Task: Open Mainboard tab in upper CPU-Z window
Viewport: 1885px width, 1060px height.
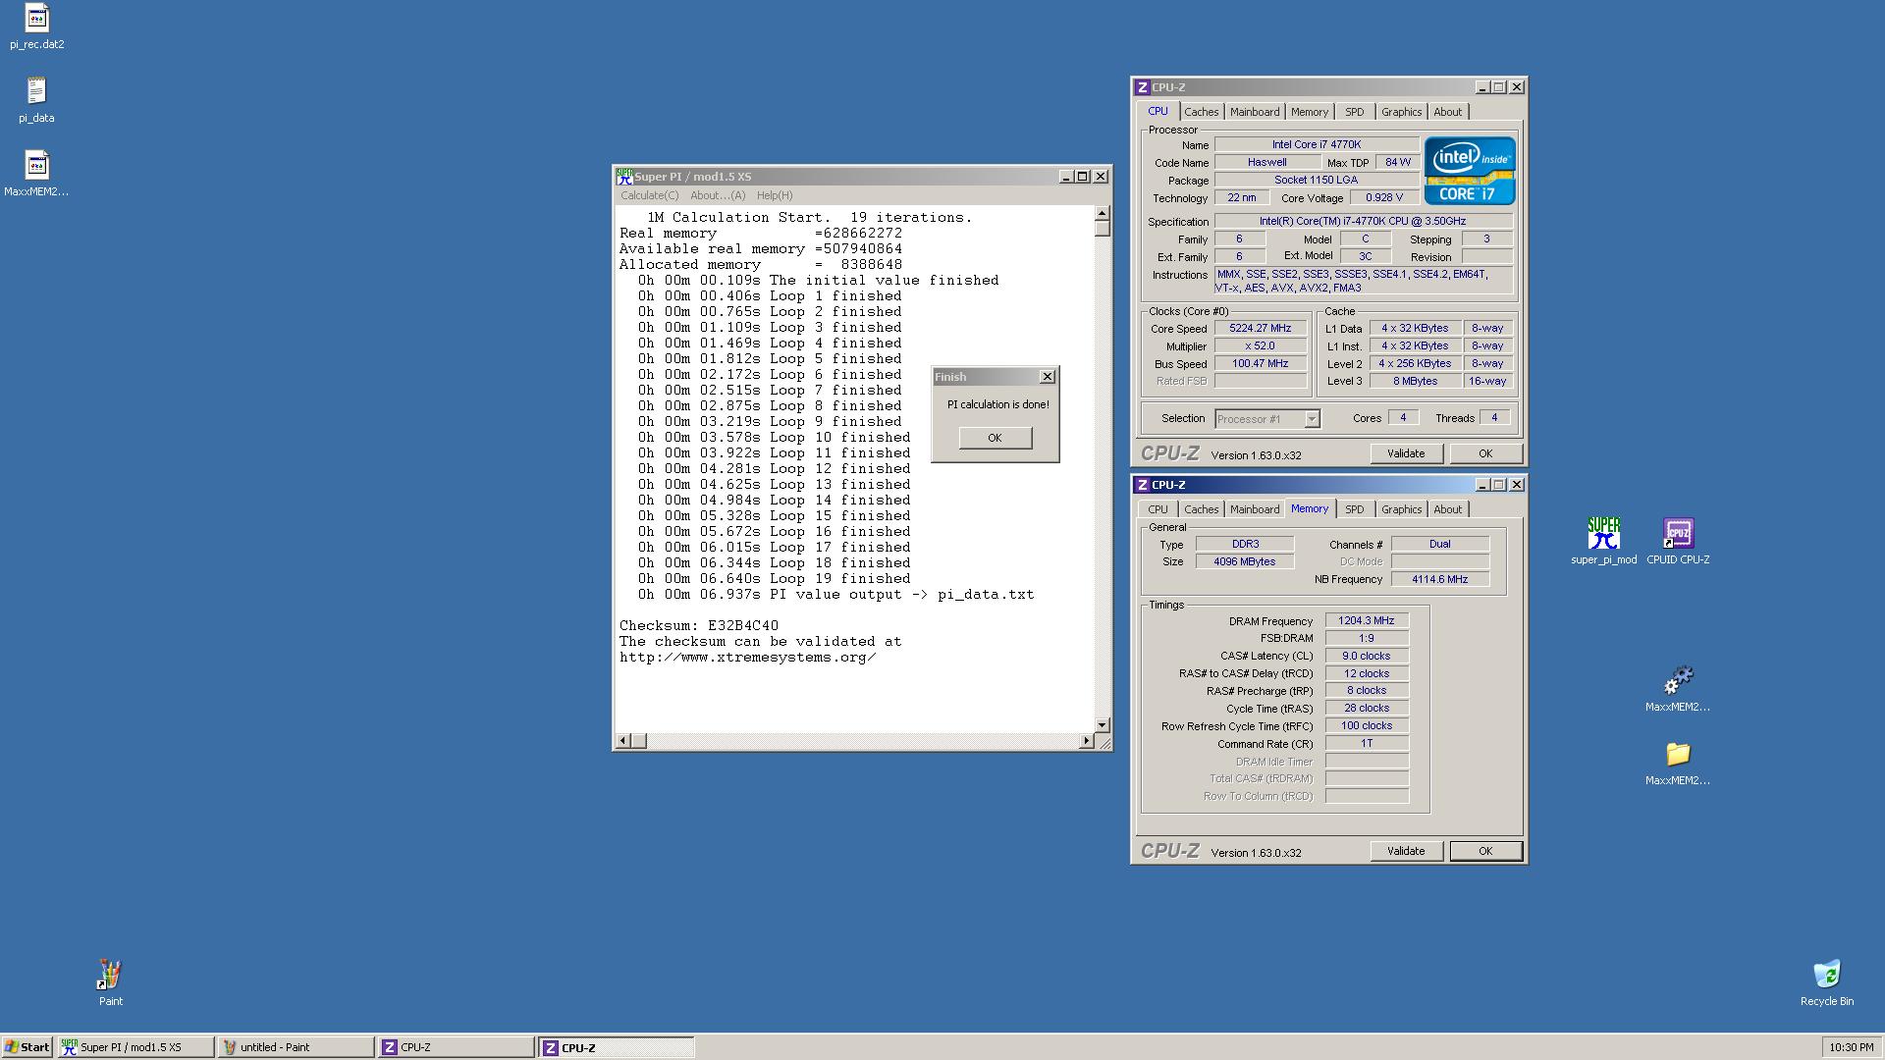Action: tap(1255, 112)
